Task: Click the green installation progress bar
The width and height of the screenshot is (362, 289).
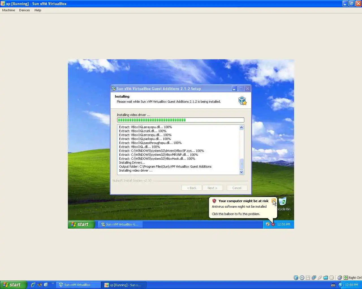Action: [x=180, y=120]
